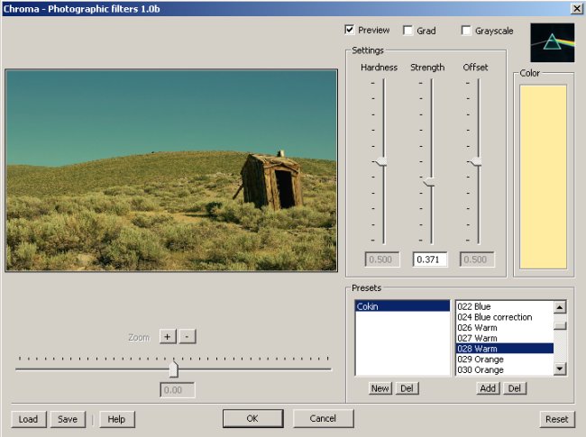Click the Reset button
Image resolution: width=586 pixels, height=437 pixels.
pos(557,419)
